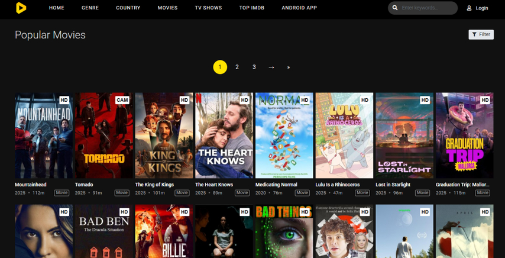Open the Billie poster
Image resolution: width=505 pixels, height=258 pixels.
tap(164, 231)
